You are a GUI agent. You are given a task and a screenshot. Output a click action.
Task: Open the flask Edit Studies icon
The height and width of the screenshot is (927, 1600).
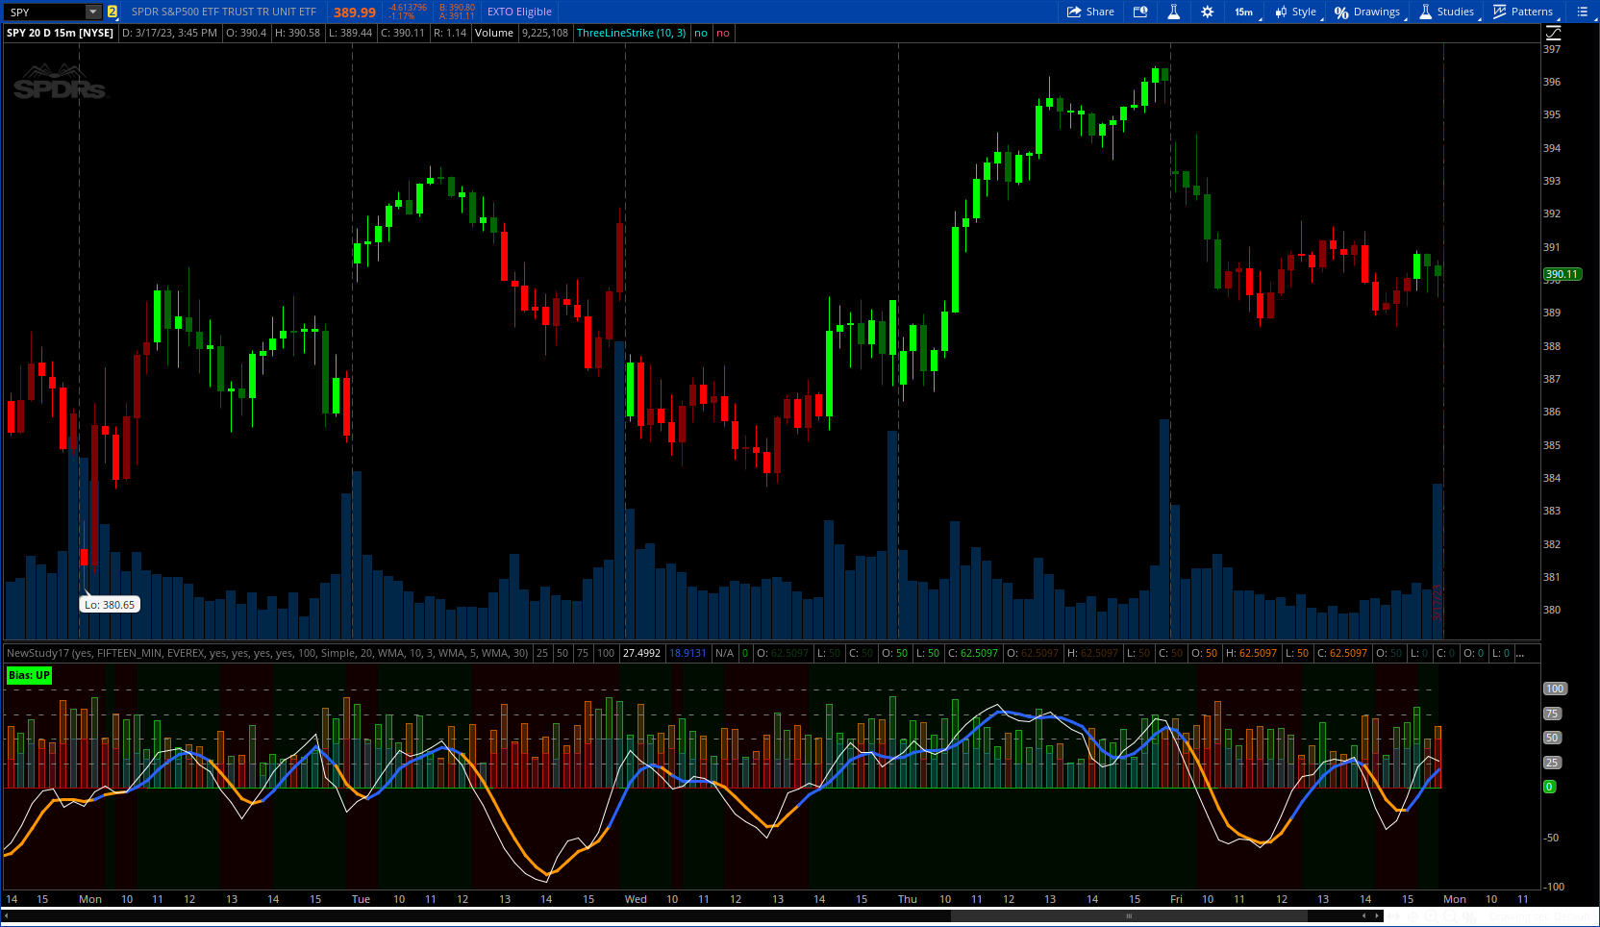(1173, 12)
